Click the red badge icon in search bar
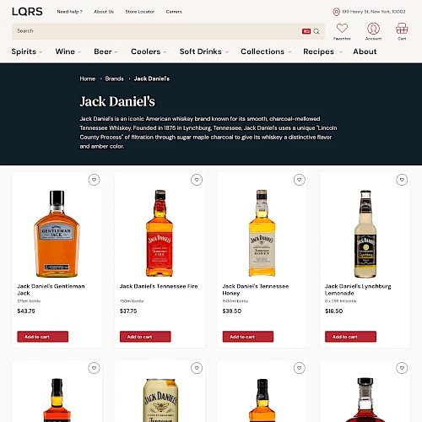This screenshot has height=422, width=422. pyautogui.click(x=306, y=31)
